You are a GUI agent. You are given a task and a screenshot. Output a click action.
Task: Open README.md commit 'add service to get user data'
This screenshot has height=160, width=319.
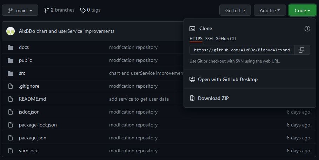pos(139,99)
